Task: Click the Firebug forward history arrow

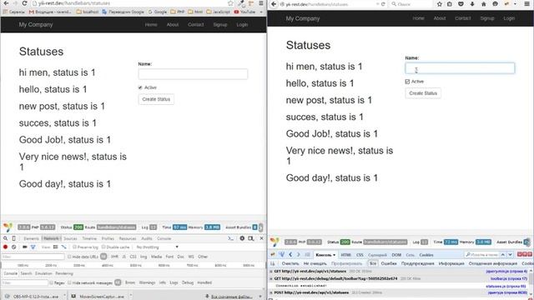Action: pos(299,254)
